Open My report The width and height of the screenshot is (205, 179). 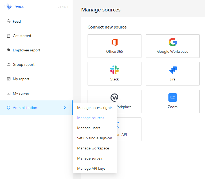(x=36, y=79)
